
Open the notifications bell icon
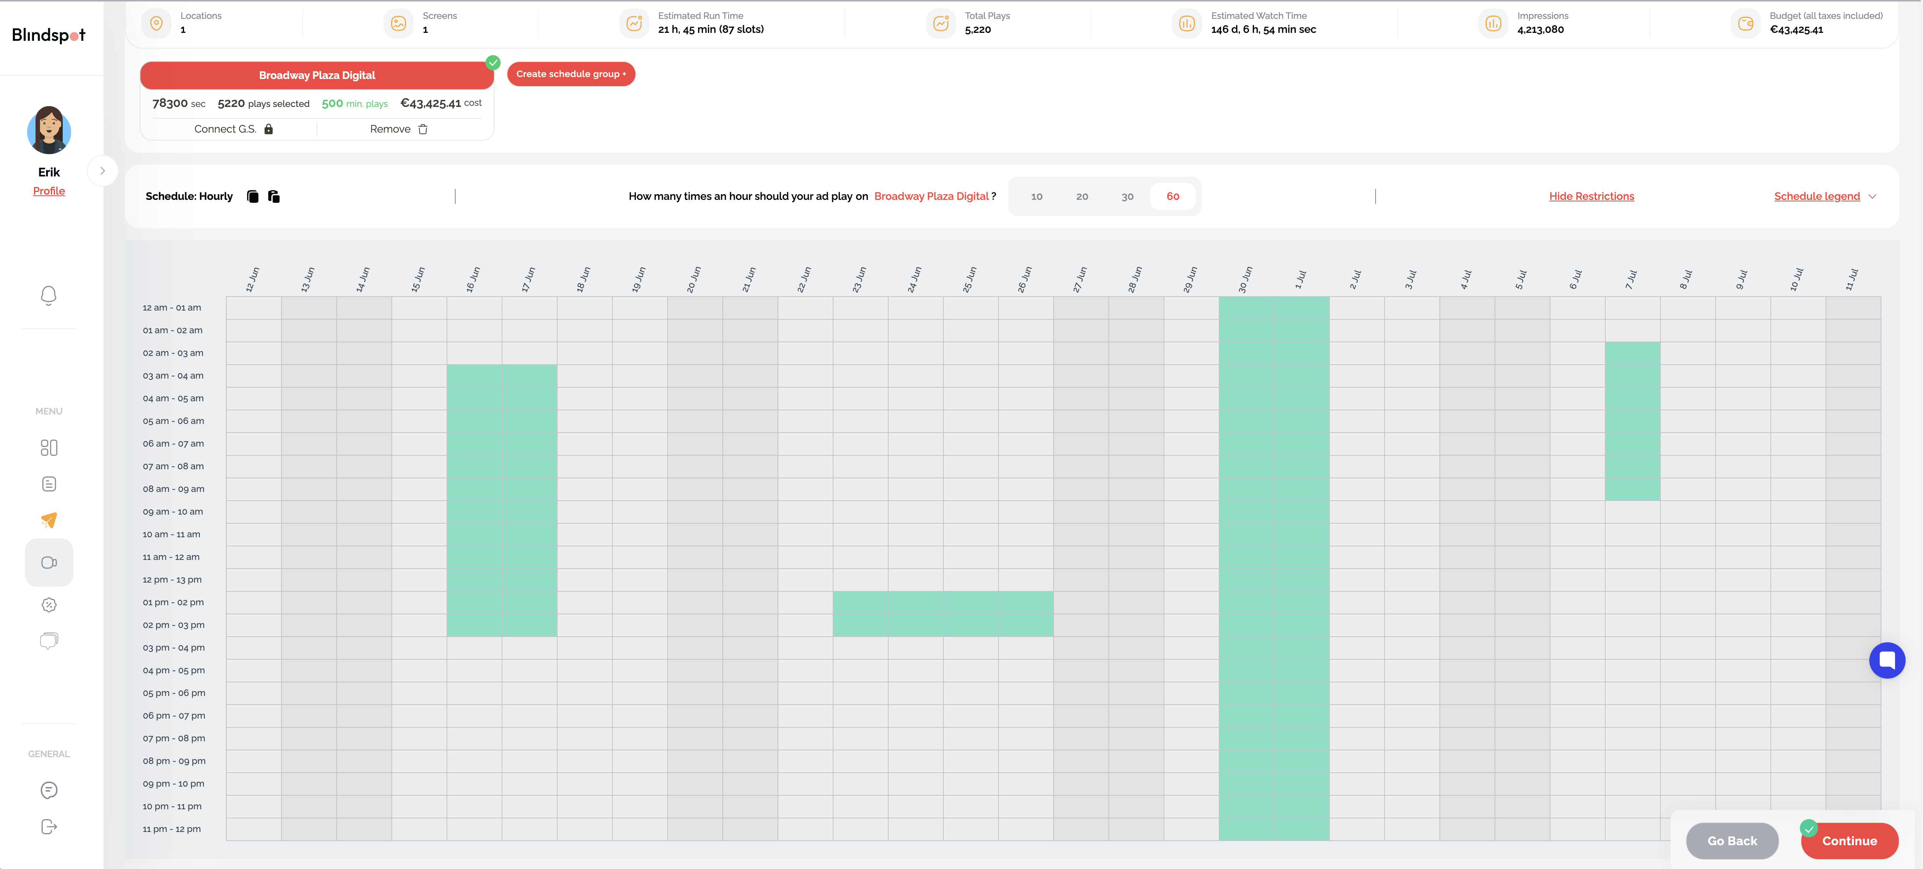(x=48, y=295)
